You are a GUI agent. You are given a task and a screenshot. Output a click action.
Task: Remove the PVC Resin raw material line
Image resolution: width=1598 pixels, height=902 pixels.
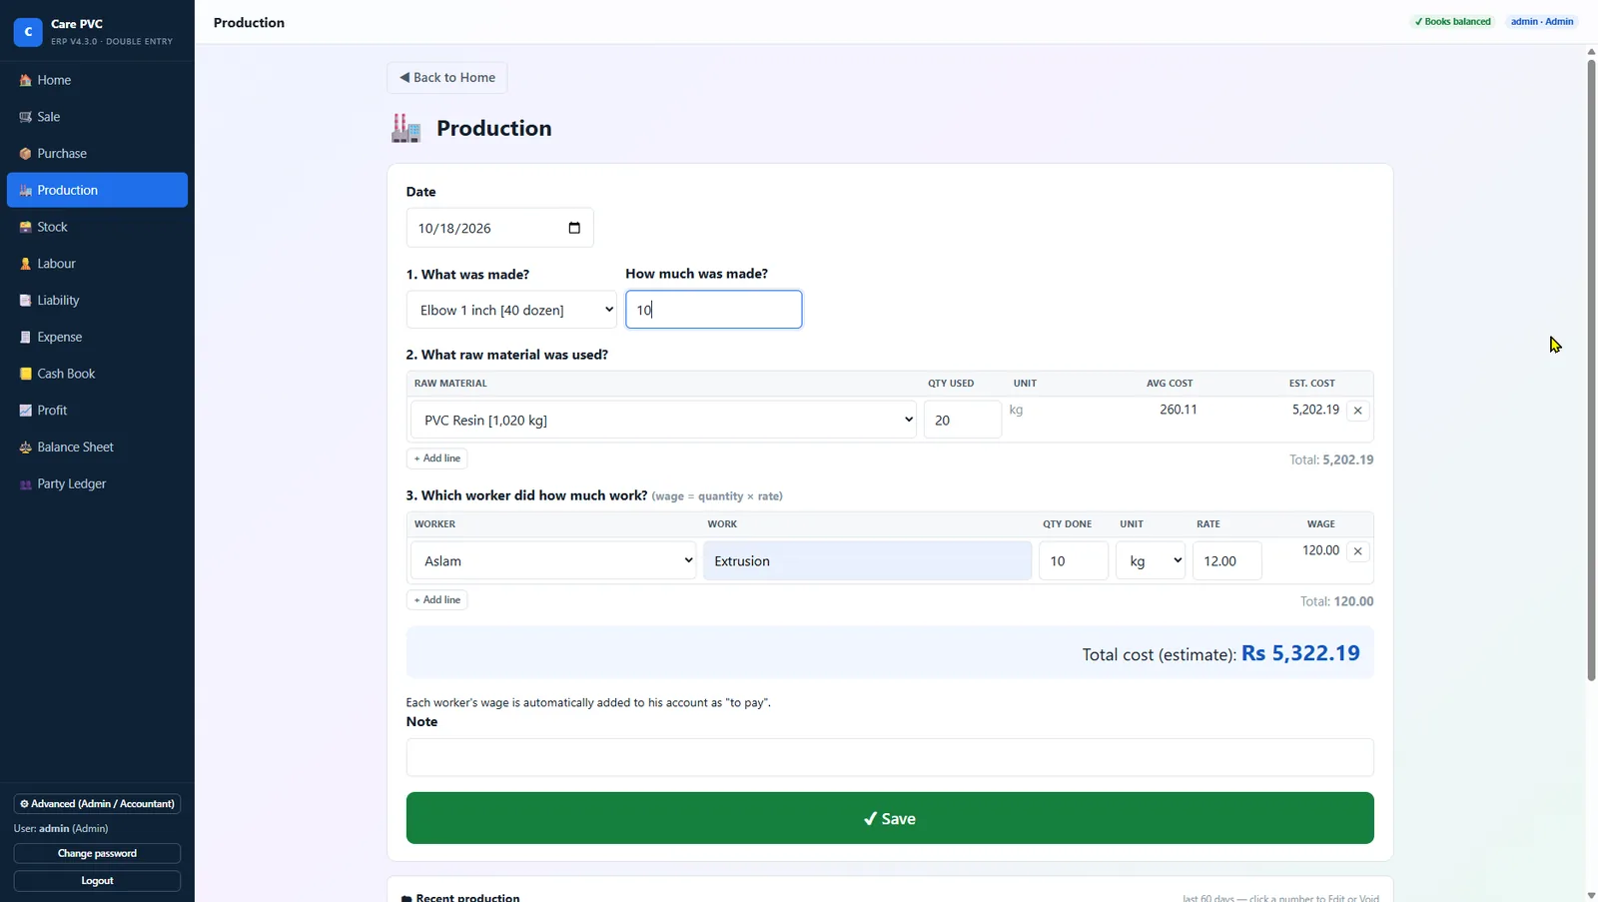point(1357,411)
